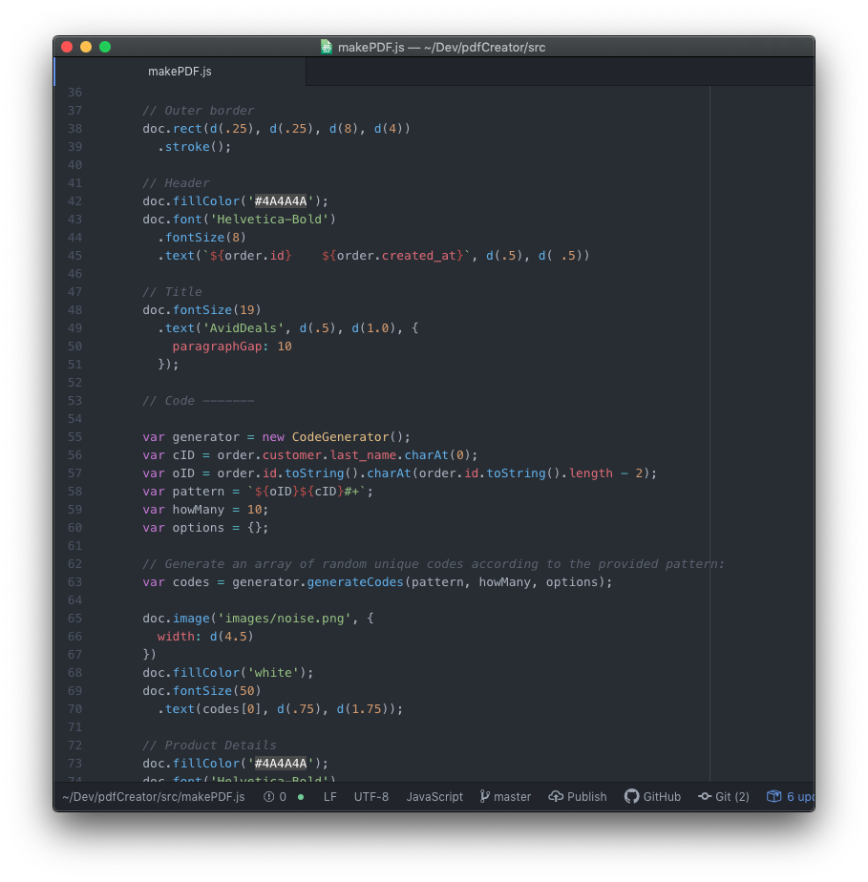
Task: Change file encoding via UTF-8 selector
Action: point(371,796)
